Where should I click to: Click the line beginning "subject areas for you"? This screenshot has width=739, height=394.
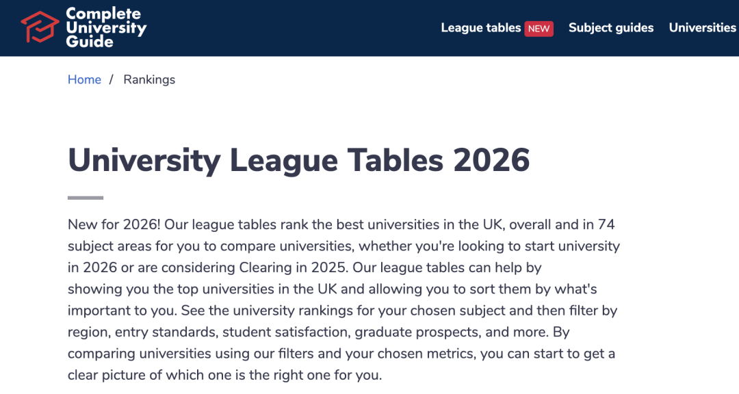pyautogui.click(x=343, y=246)
